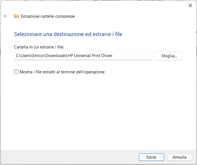Click the zipped folder icon in the title

pyautogui.click(x=16, y=16)
